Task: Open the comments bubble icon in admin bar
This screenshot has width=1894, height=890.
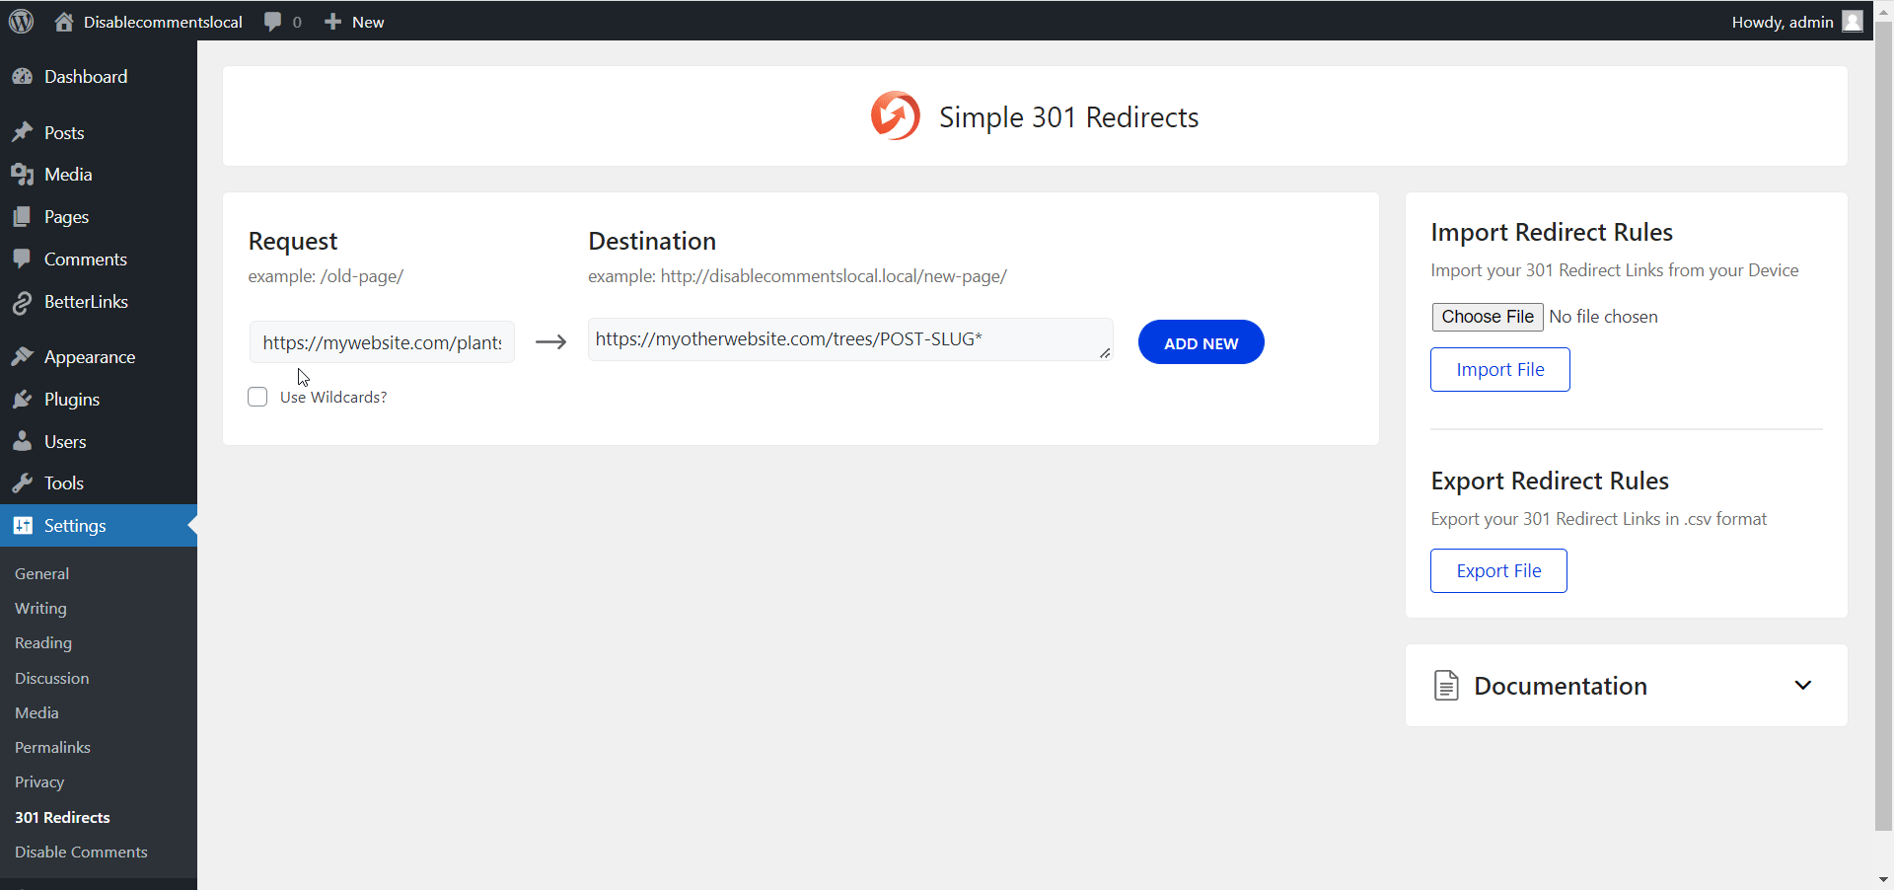Action: pyautogui.click(x=273, y=22)
